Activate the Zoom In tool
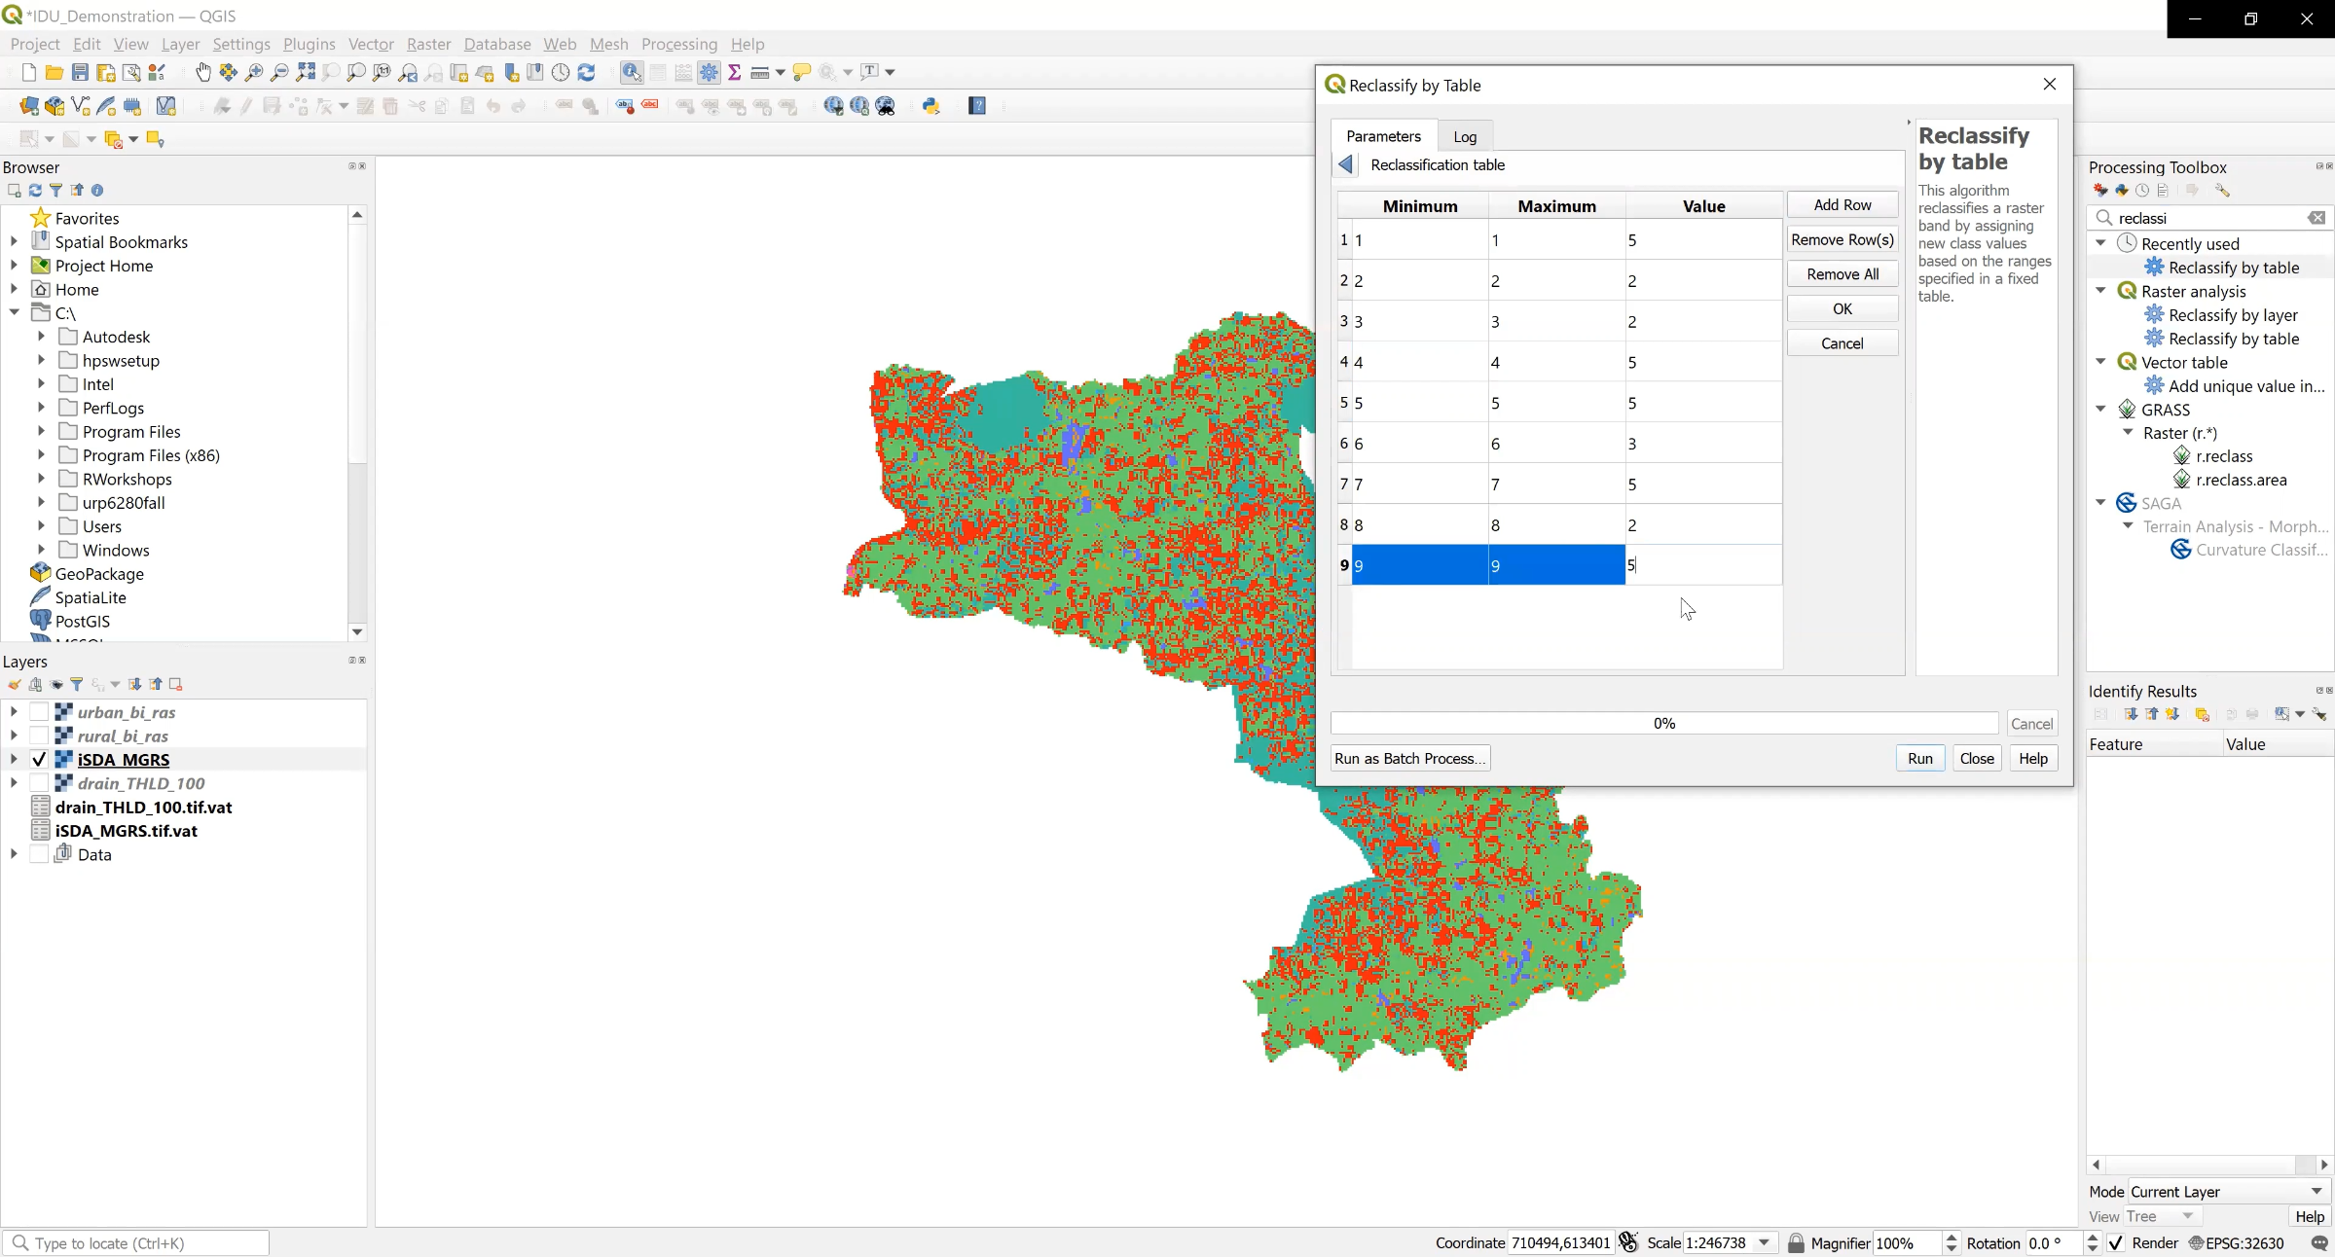Image resolution: width=2335 pixels, height=1257 pixels. 254,72
